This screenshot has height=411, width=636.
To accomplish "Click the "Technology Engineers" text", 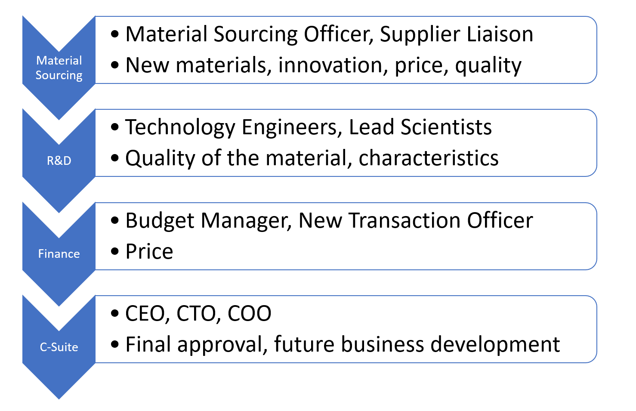I will tap(232, 127).
